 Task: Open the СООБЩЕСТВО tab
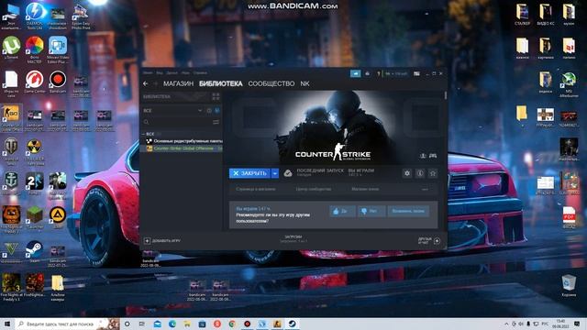271,83
